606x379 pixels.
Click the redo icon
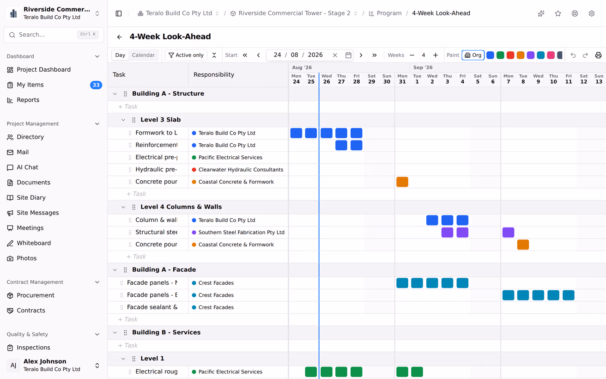tap(585, 55)
